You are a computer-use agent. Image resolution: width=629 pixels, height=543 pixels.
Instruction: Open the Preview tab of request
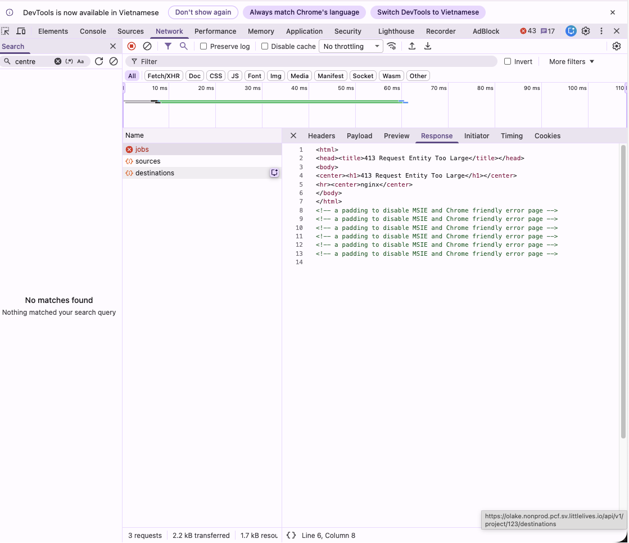pos(396,135)
